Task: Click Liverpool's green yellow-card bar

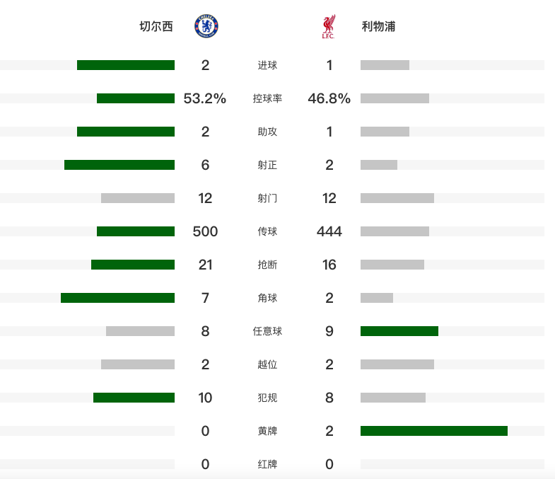Action: pos(434,431)
